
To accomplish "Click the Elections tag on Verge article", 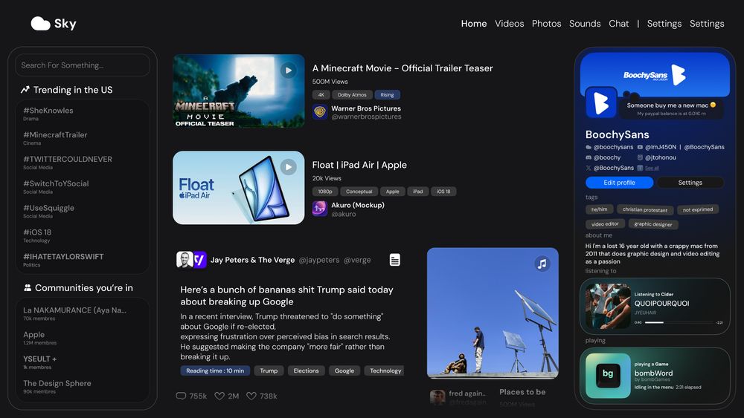I will 306,370.
